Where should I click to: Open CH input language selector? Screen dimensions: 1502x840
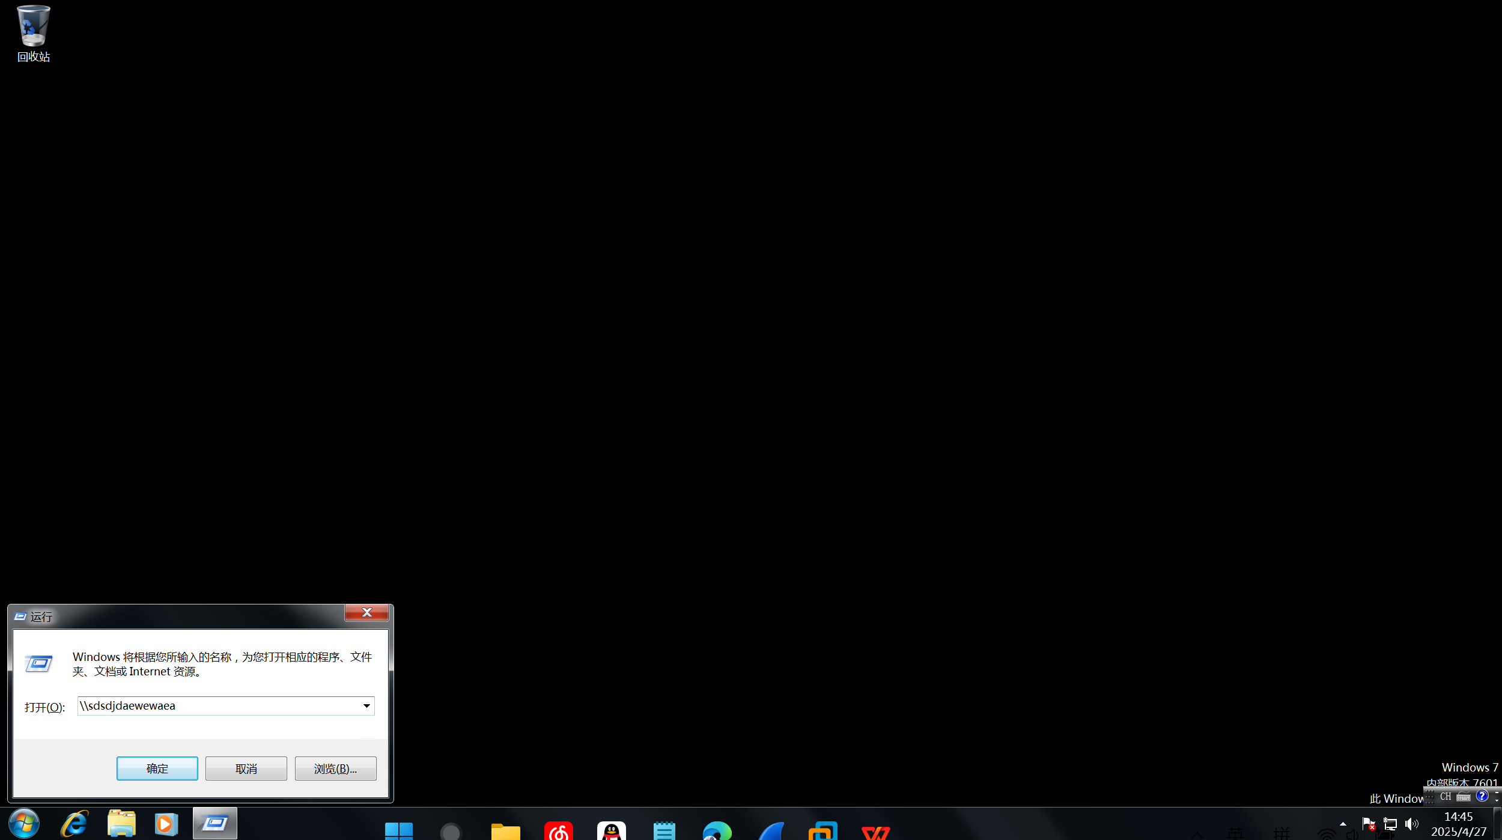1446,797
